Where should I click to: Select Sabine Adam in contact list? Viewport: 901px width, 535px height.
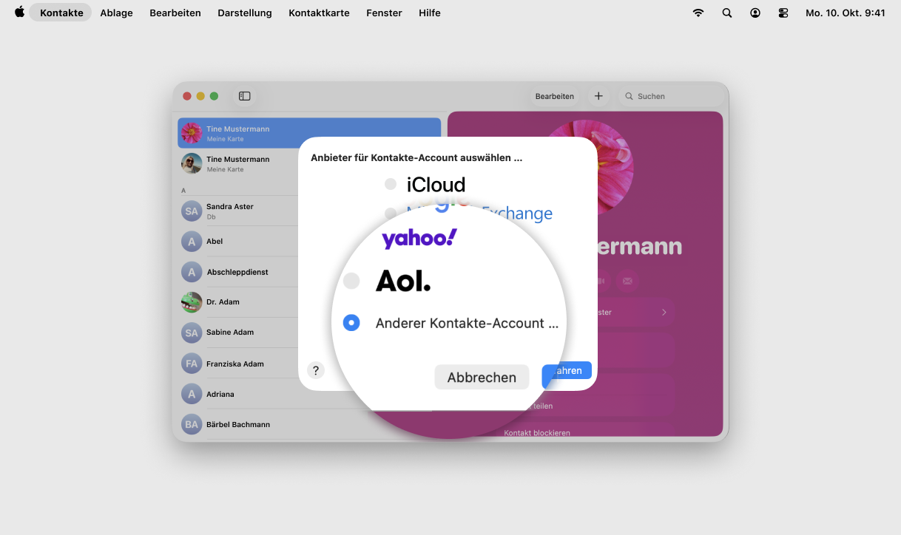230,333
